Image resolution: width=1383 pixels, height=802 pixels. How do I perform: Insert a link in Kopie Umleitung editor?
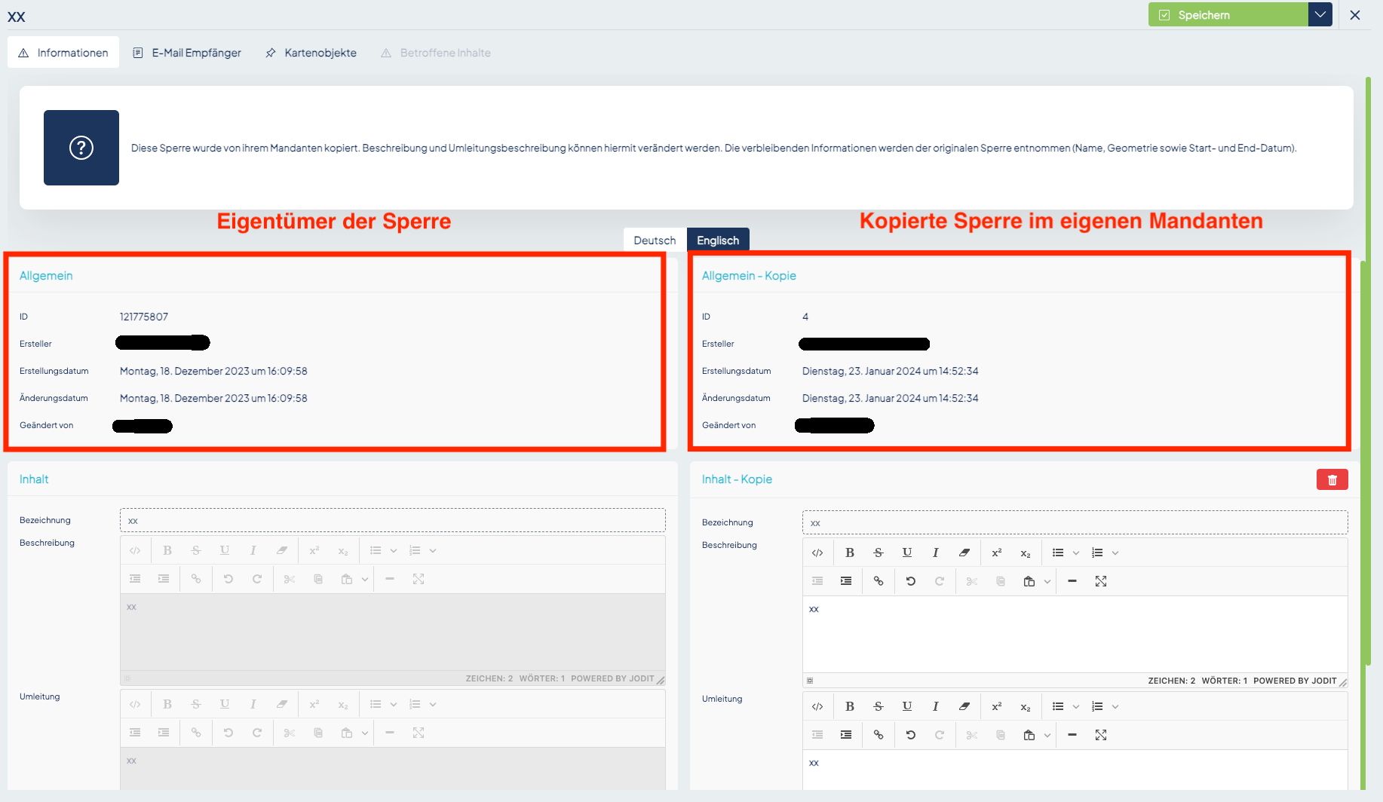(879, 735)
